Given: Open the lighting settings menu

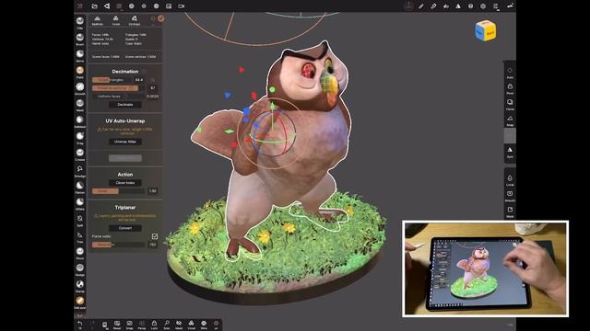Looking at the screenshot, I should point(144,6).
